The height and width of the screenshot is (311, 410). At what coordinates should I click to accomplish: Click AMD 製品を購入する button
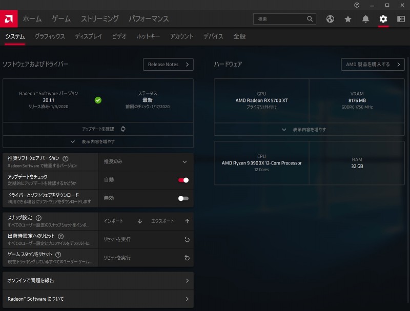(x=373, y=65)
